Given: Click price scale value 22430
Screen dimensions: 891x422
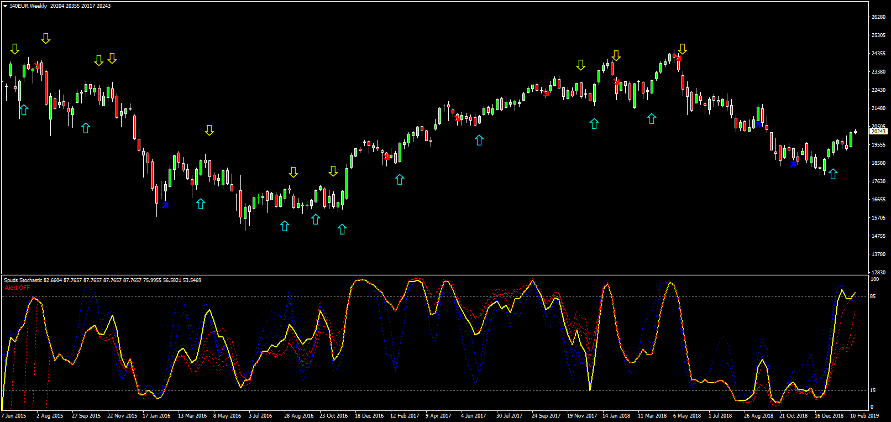Looking at the screenshot, I should point(878,90).
